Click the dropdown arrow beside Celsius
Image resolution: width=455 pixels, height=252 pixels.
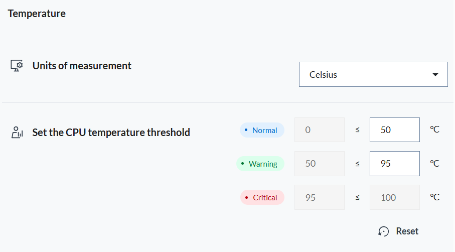click(x=435, y=75)
